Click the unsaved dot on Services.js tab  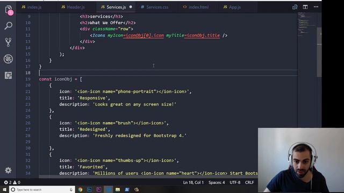point(131,7)
